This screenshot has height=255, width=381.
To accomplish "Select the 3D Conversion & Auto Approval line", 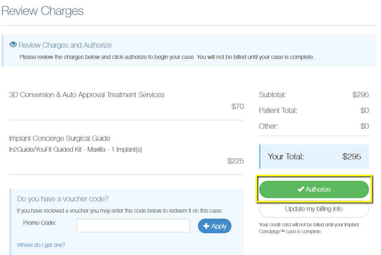I will coord(87,95).
